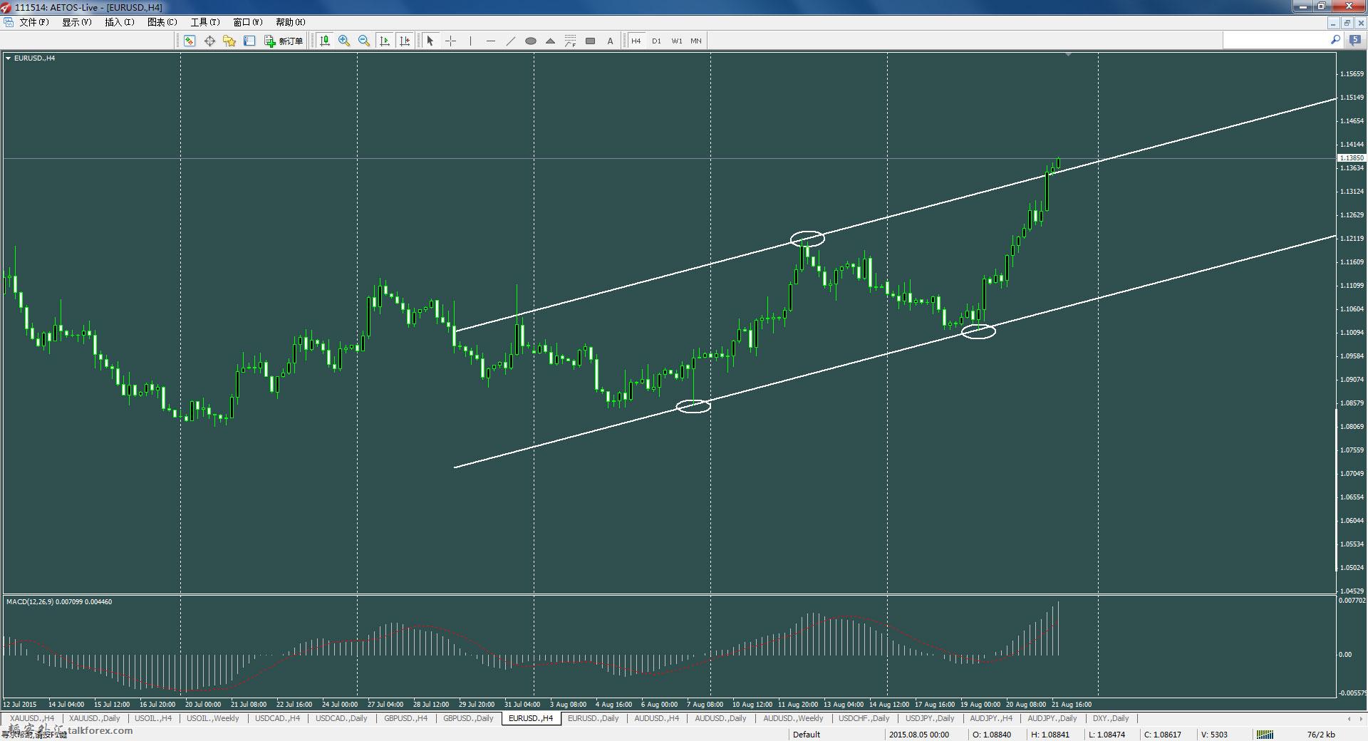Switch to DXY.,Daily chart tab
This screenshot has width=1368, height=741.
(x=1111, y=718)
